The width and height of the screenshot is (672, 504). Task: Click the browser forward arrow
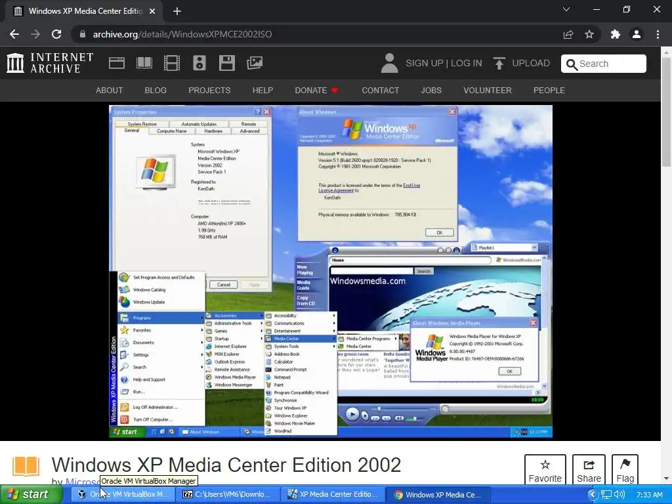coord(35,34)
